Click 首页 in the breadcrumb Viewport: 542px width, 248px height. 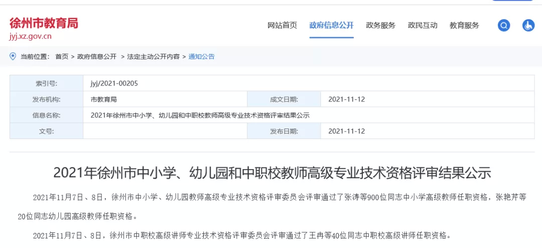(x=62, y=57)
